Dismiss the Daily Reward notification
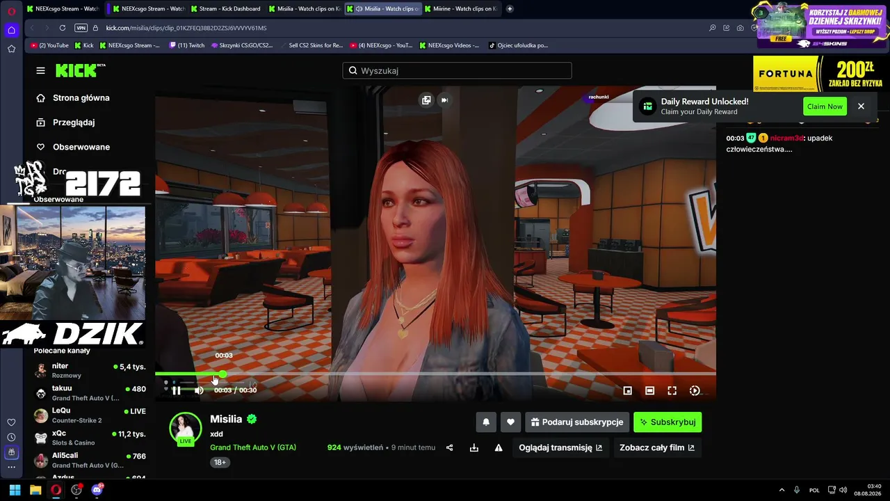The width and height of the screenshot is (890, 501). point(861,106)
